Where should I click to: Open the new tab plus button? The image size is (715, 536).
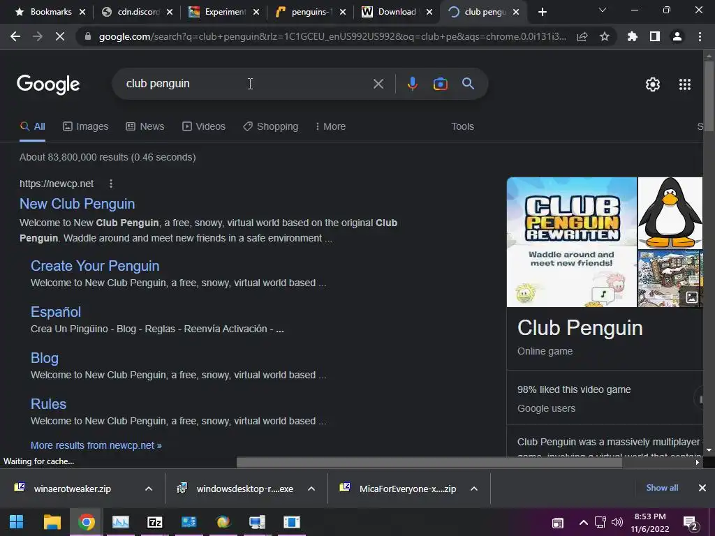(x=542, y=12)
